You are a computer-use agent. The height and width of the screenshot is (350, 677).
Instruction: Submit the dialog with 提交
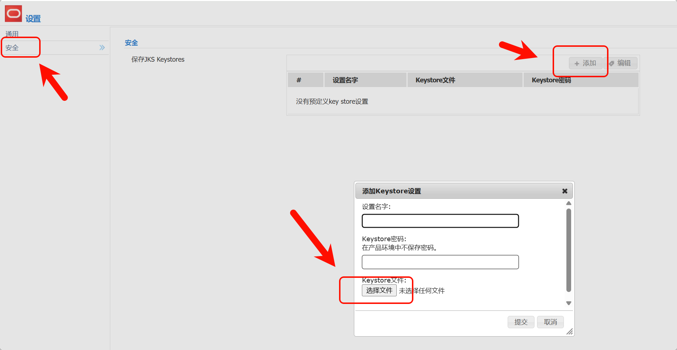point(521,322)
